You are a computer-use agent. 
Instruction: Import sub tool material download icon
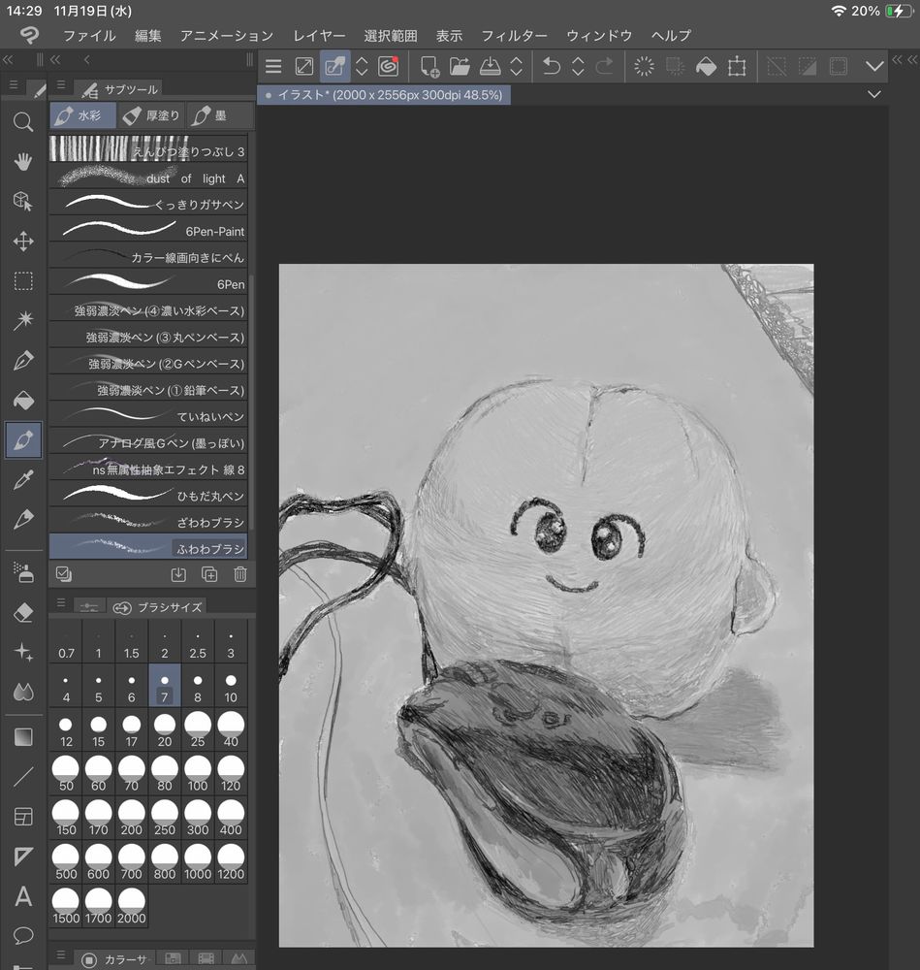point(178,574)
